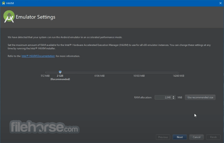Click the 512 MiB slider label

pos(45,76)
